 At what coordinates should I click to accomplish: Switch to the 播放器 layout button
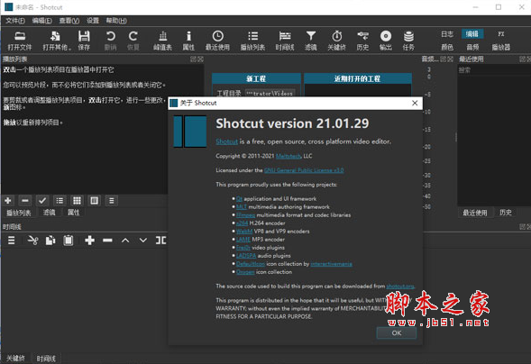tap(501, 47)
